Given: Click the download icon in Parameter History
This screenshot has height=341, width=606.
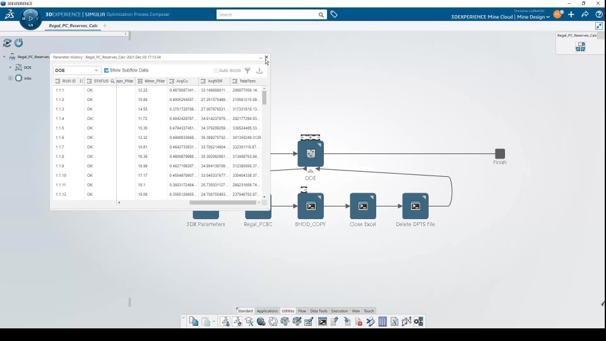Looking at the screenshot, I should pyautogui.click(x=259, y=70).
